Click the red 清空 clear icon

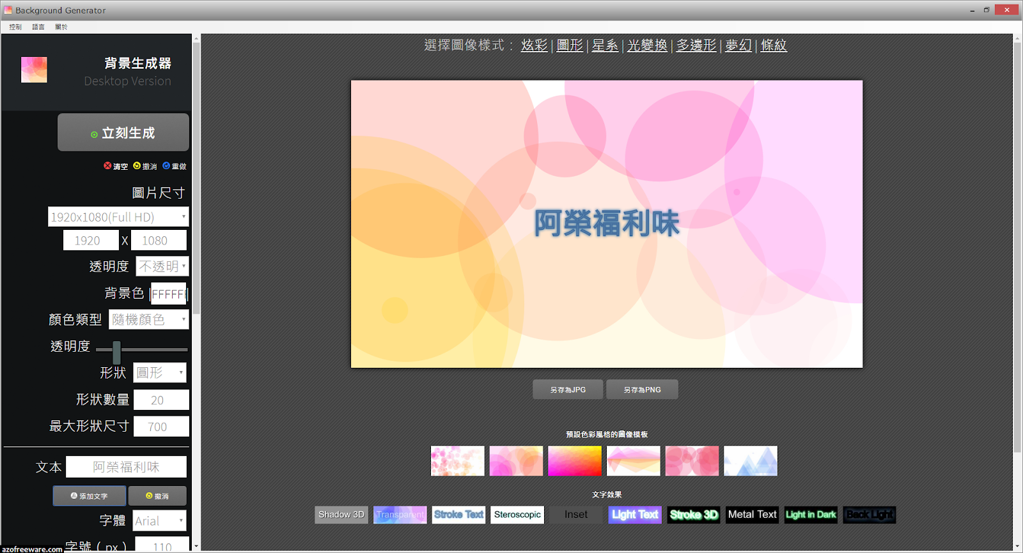(107, 165)
